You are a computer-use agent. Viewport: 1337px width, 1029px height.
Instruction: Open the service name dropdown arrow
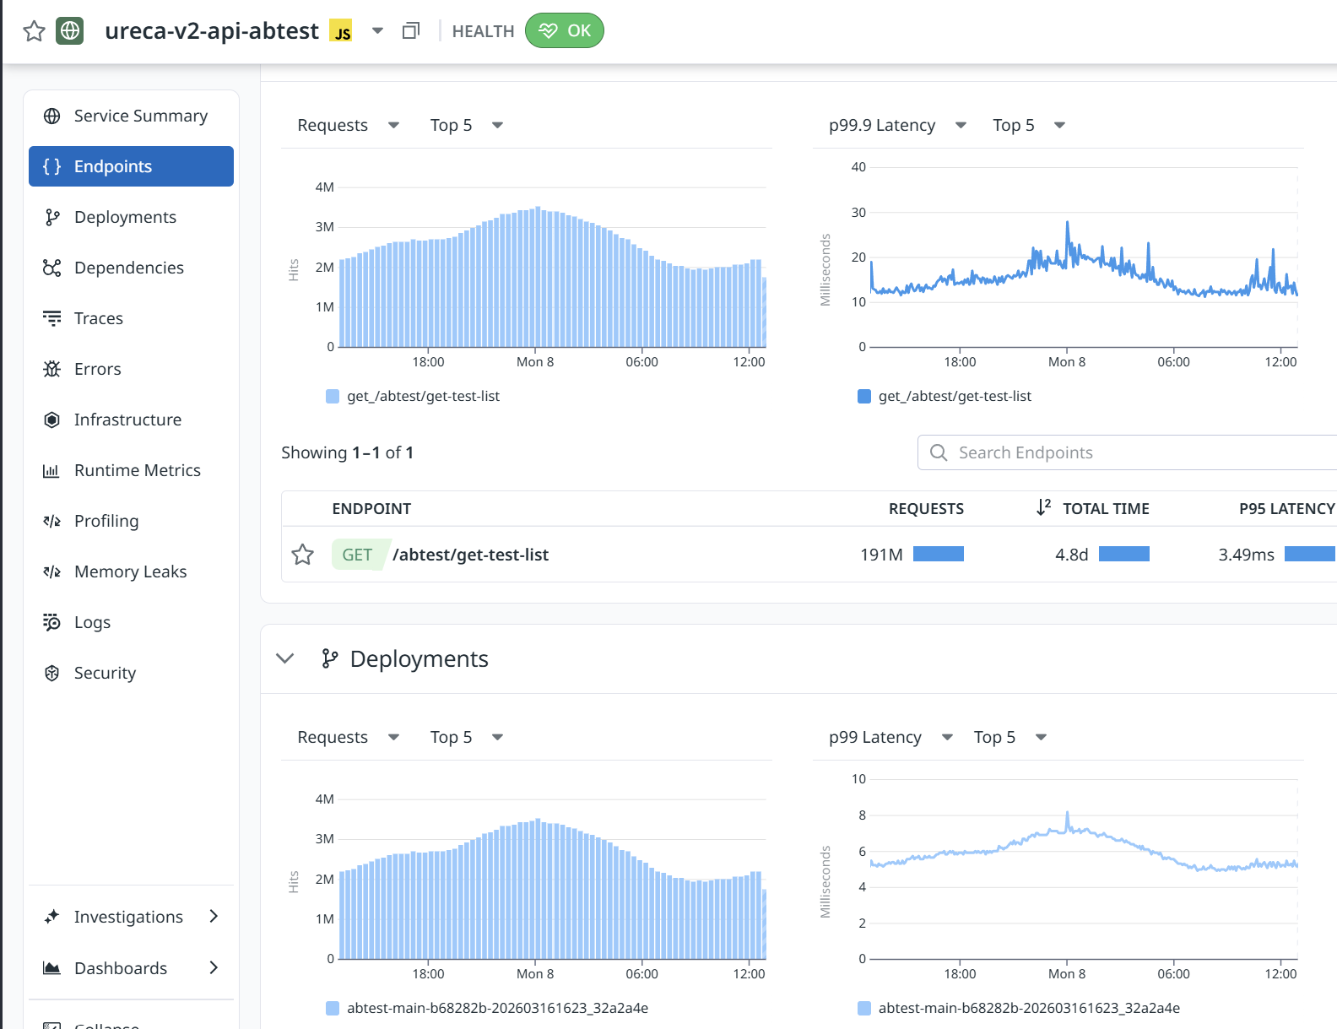coord(377,31)
